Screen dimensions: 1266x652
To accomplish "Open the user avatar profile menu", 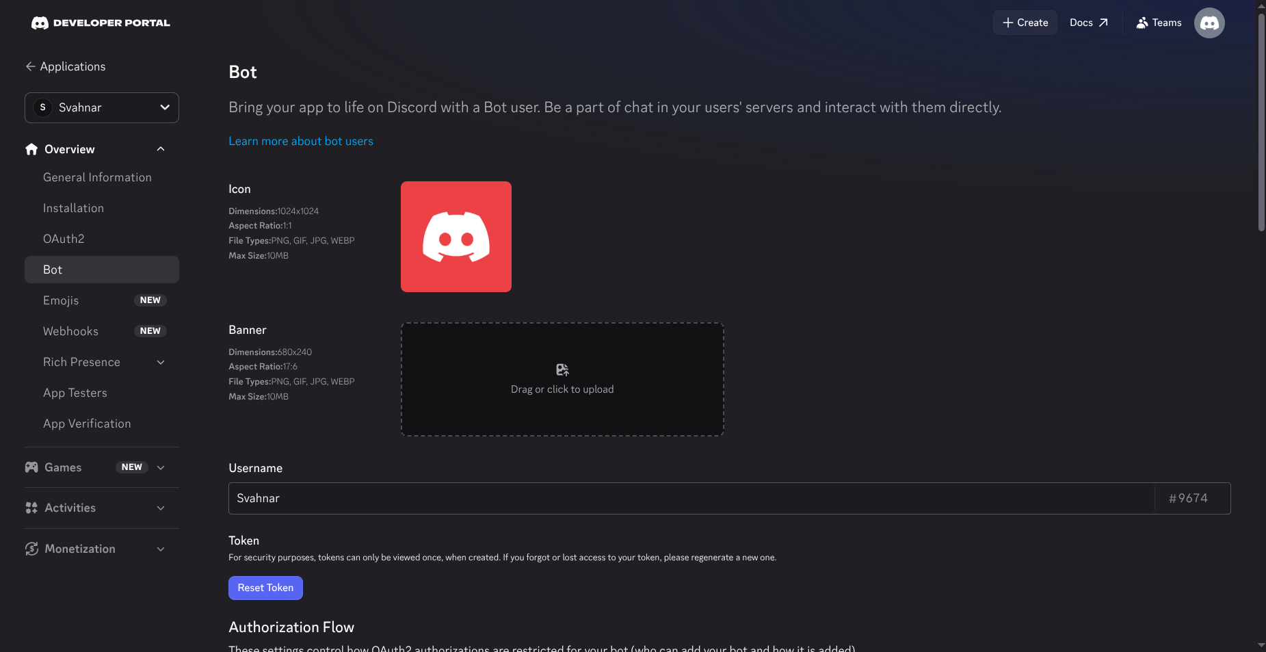I will (1209, 23).
